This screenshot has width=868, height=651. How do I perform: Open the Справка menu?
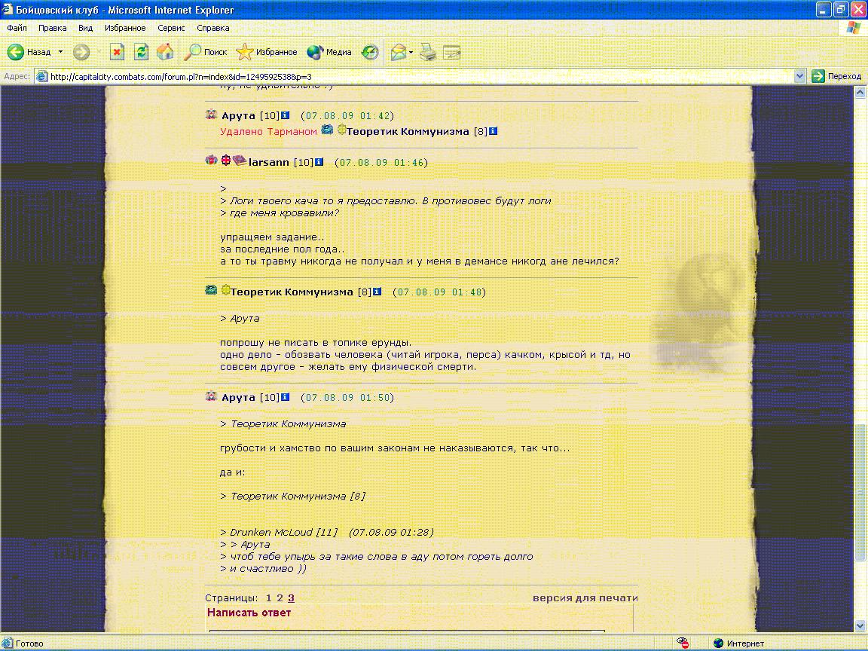(212, 28)
